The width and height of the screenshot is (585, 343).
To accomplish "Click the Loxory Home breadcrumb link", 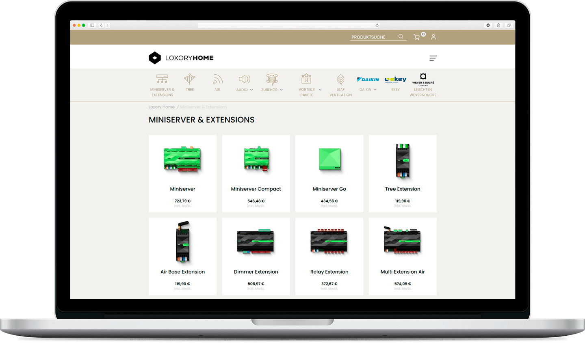I will click(162, 107).
